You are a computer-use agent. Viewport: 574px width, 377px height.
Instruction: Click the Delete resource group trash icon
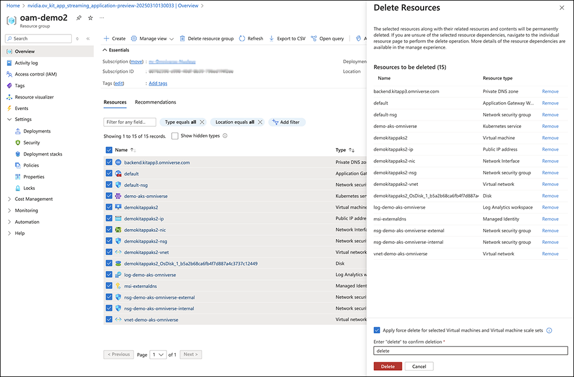pos(182,38)
